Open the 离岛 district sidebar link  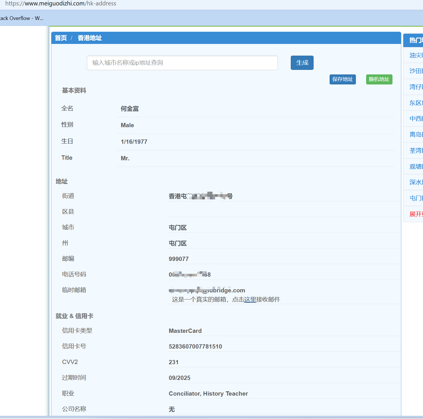click(416, 135)
